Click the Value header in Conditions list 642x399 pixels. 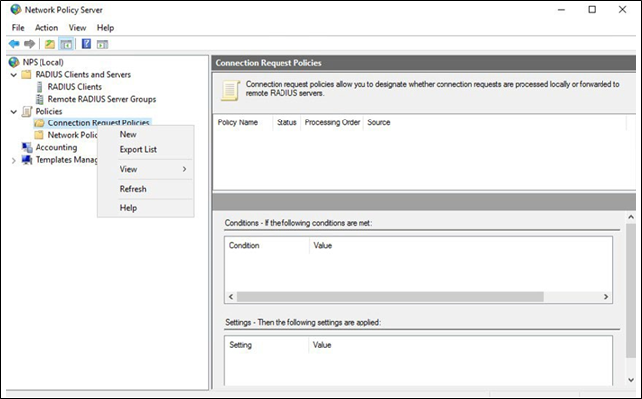[323, 245]
